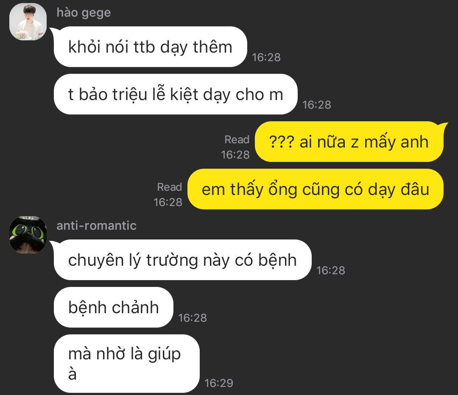
Task: Tap Read label beside 'em thấy ổng' message
Action: pos(169,187)
